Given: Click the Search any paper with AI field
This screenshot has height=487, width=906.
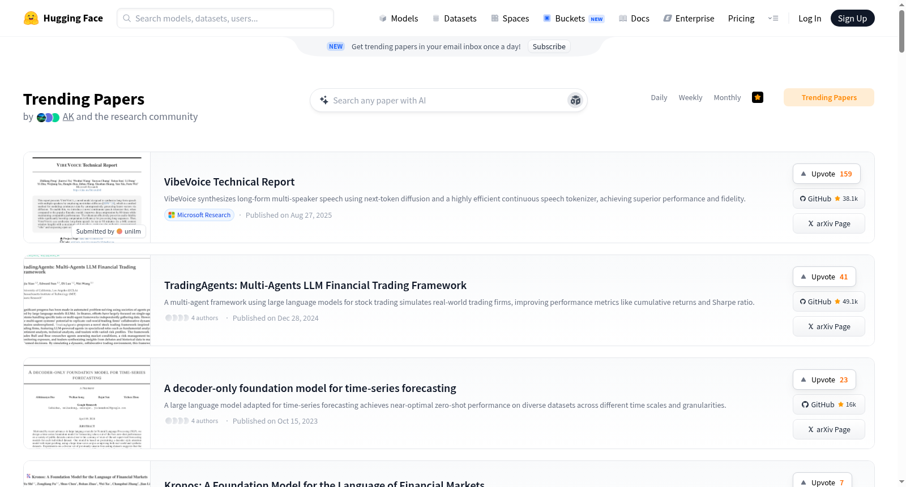Looking at the screenshot, I should (447, 100).
